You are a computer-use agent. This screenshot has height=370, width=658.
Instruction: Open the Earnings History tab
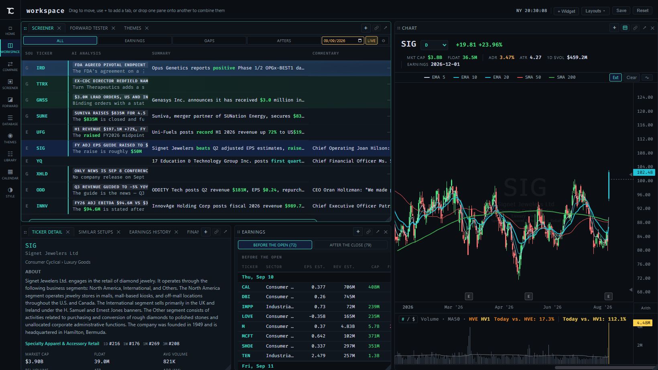click(150, 232)
